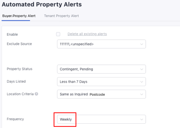Select the Buyer Property Alert tab
180x128 pixels.
click(19, 16)
